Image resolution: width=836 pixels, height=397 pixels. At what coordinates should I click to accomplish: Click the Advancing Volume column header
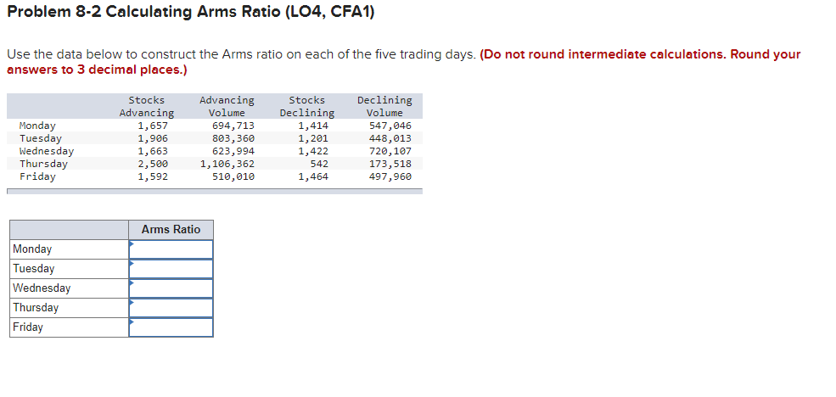click(227, 107)
